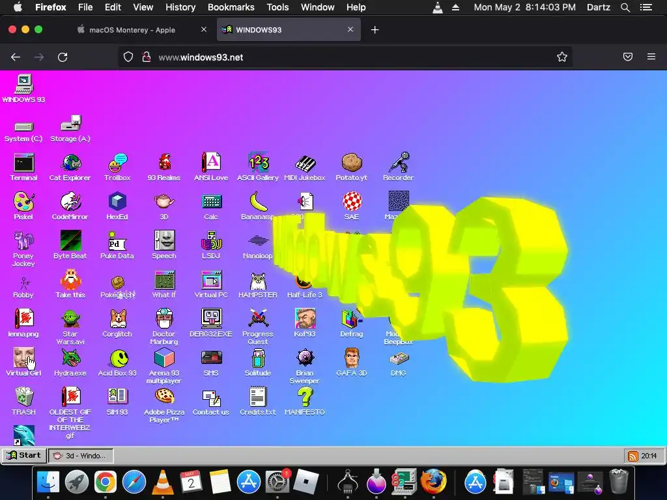Open DMG handheld icon

tap(399, 359)
